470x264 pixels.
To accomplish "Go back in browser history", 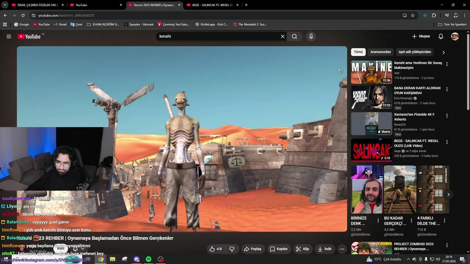I will 5,15.
